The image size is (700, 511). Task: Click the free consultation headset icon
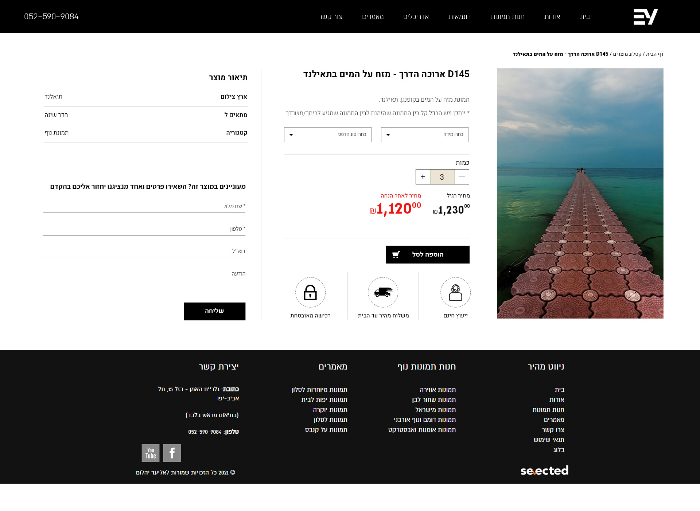tap(455, 292)
